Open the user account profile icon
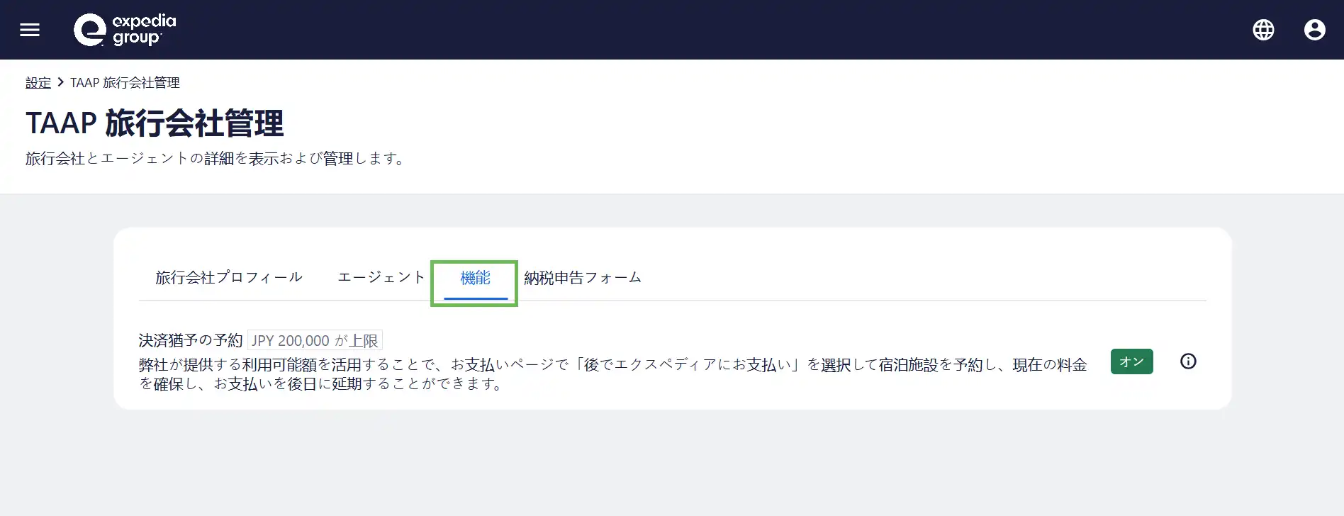The image size is (1344, 516). (1315, 30)
